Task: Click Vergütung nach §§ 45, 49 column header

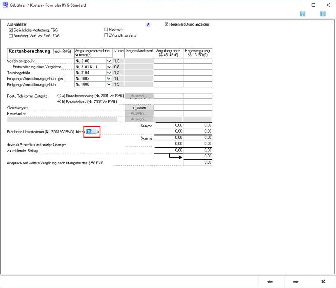Action: click(x=168, y=53)
